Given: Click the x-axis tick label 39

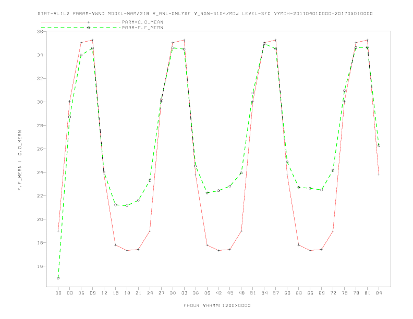Looking at the screenshot, I should click(207, 293).
